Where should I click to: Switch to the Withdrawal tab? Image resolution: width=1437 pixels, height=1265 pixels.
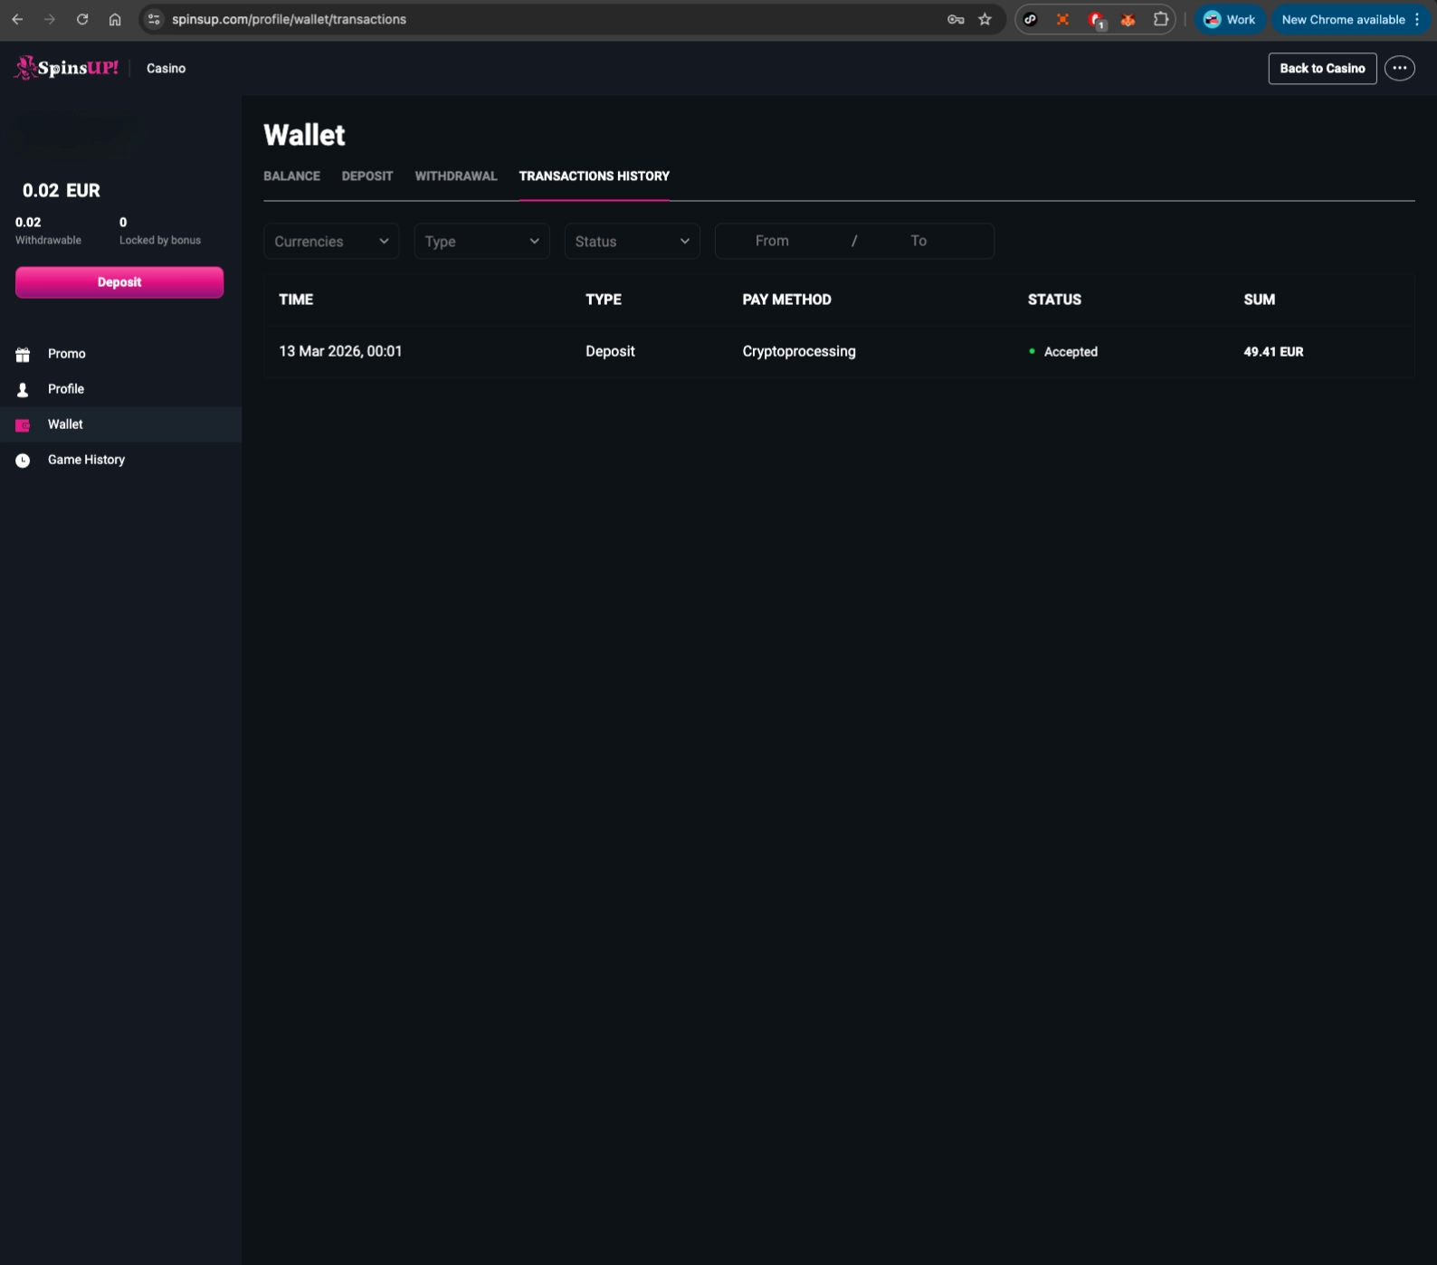coord(456,176)
